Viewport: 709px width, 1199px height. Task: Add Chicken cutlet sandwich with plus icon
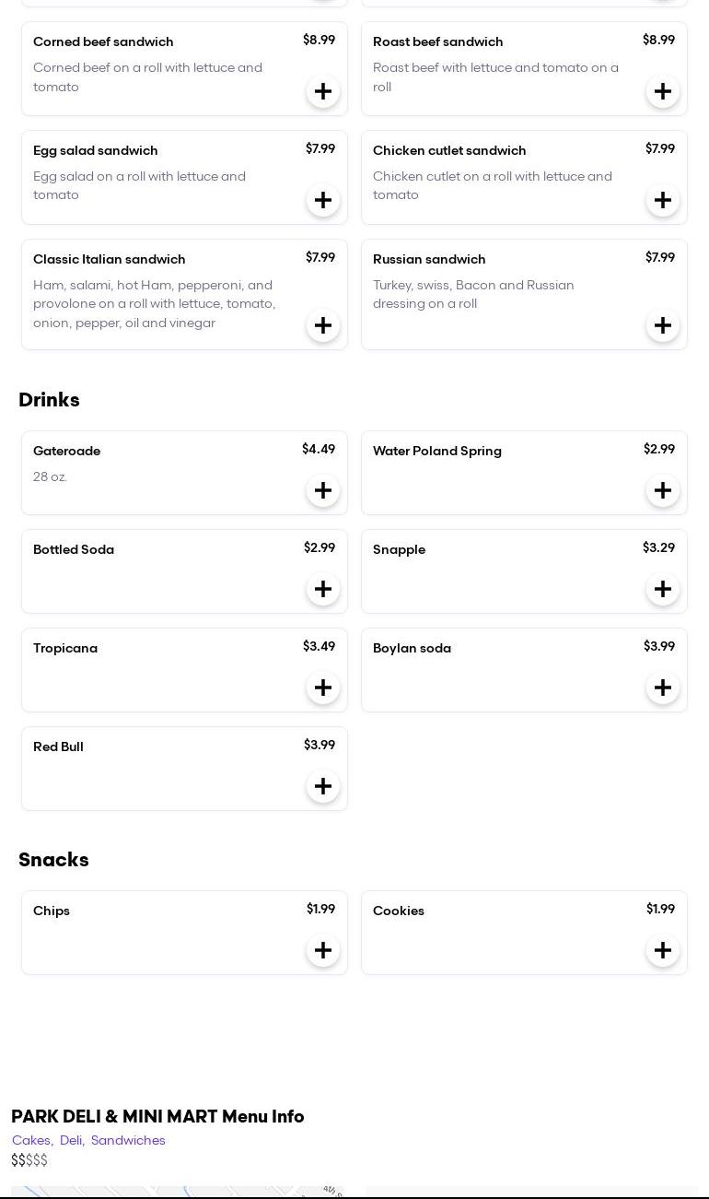click(663, 200)
